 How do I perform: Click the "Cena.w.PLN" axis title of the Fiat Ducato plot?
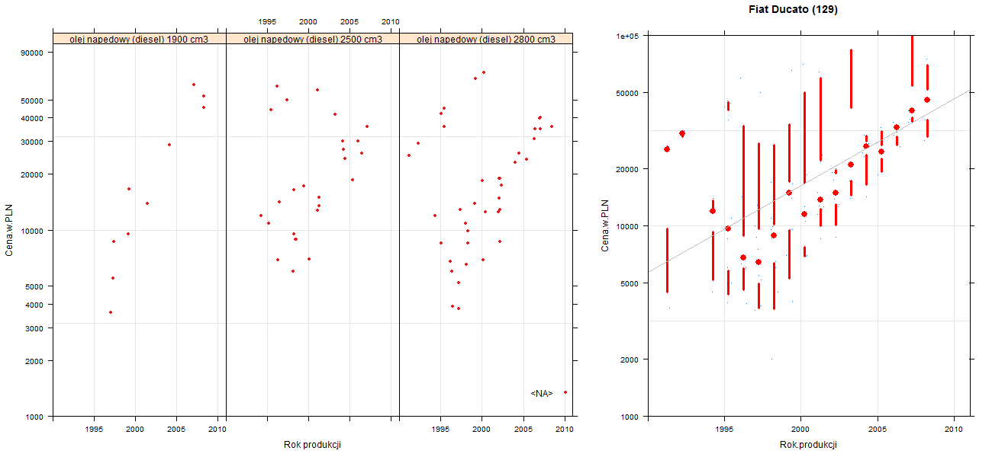tap(604, 225)
